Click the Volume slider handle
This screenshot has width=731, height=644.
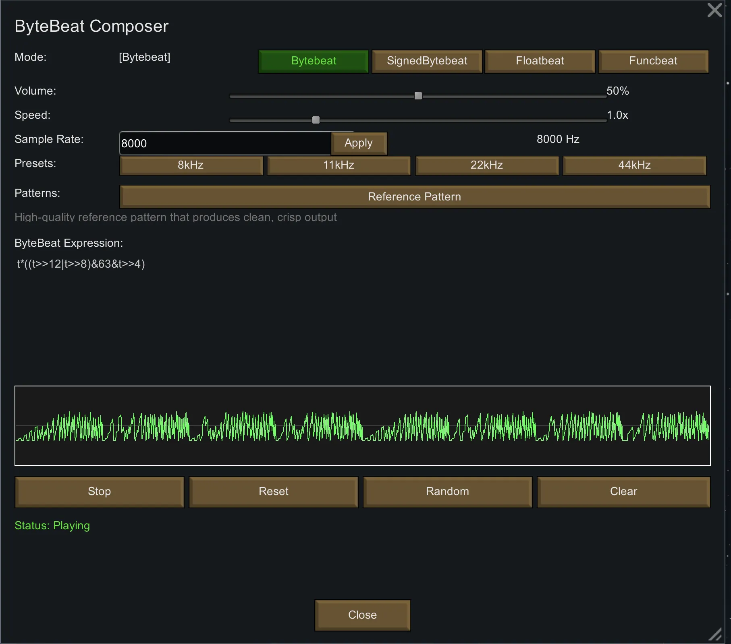[x=418, y=96]
